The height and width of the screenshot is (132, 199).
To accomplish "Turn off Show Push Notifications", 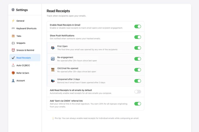I will click(138, 37).
